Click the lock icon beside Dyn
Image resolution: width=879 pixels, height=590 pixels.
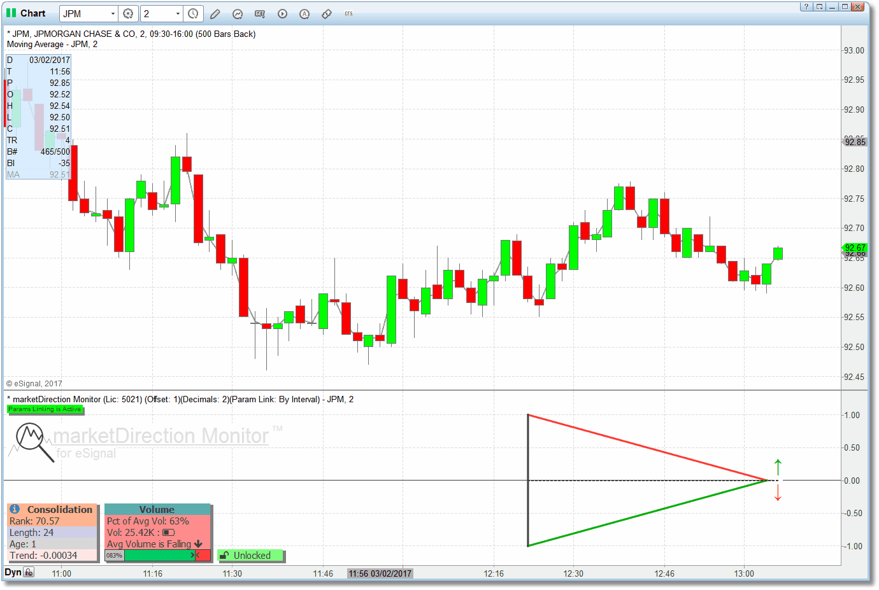click(x=29, y=572)
